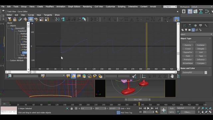Click the Point helper button
This screenshot has width=213, height=120.
(188, 56)
